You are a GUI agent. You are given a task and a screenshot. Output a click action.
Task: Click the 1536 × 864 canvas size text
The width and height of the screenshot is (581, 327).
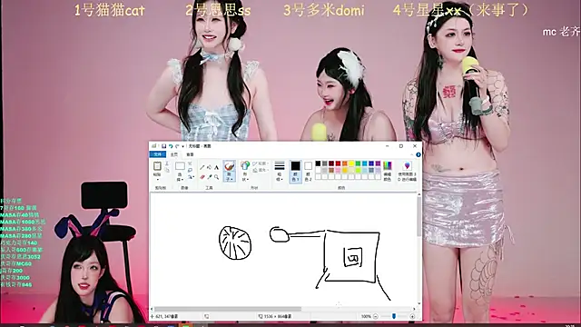(278, 316)
